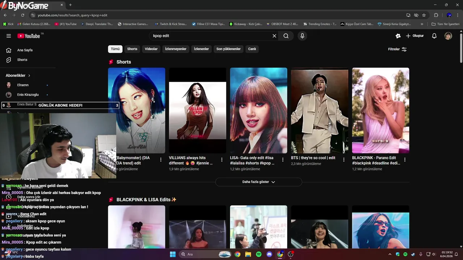Expand the Abonelikler section
463x260 pixels.
(x=18, y=75)
